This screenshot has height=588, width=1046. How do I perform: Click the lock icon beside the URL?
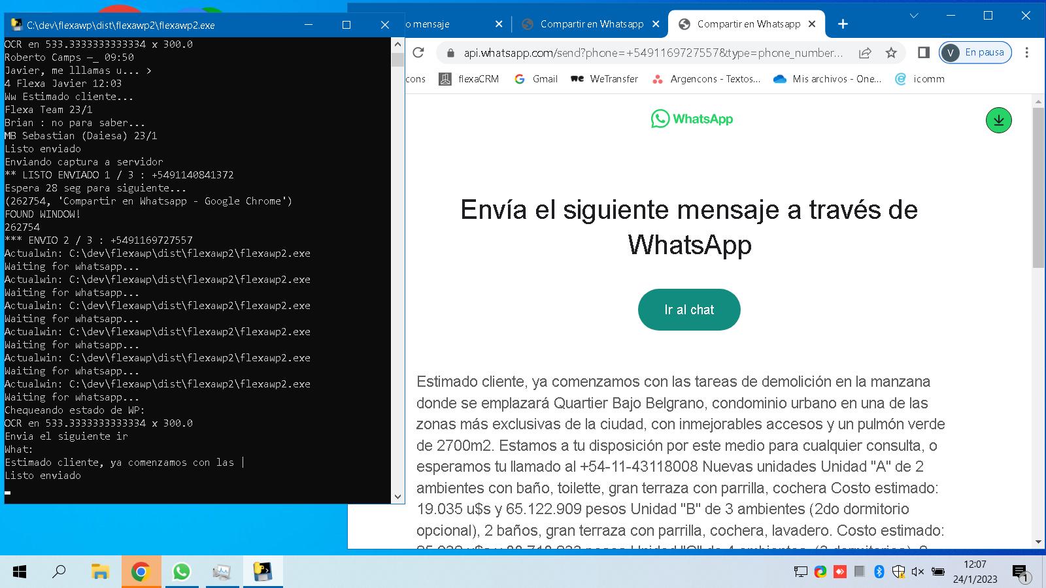[x=450, y=53]
